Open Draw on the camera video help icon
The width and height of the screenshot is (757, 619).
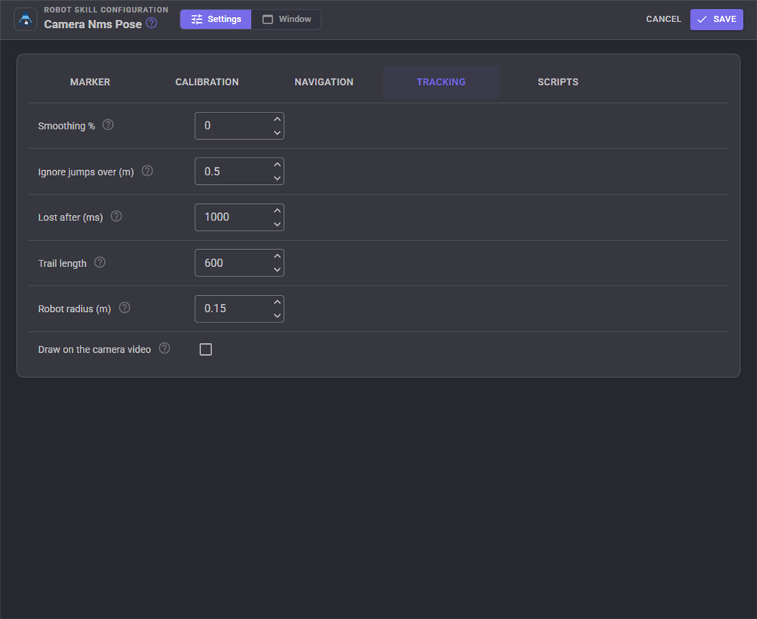(x=165, y=348)
